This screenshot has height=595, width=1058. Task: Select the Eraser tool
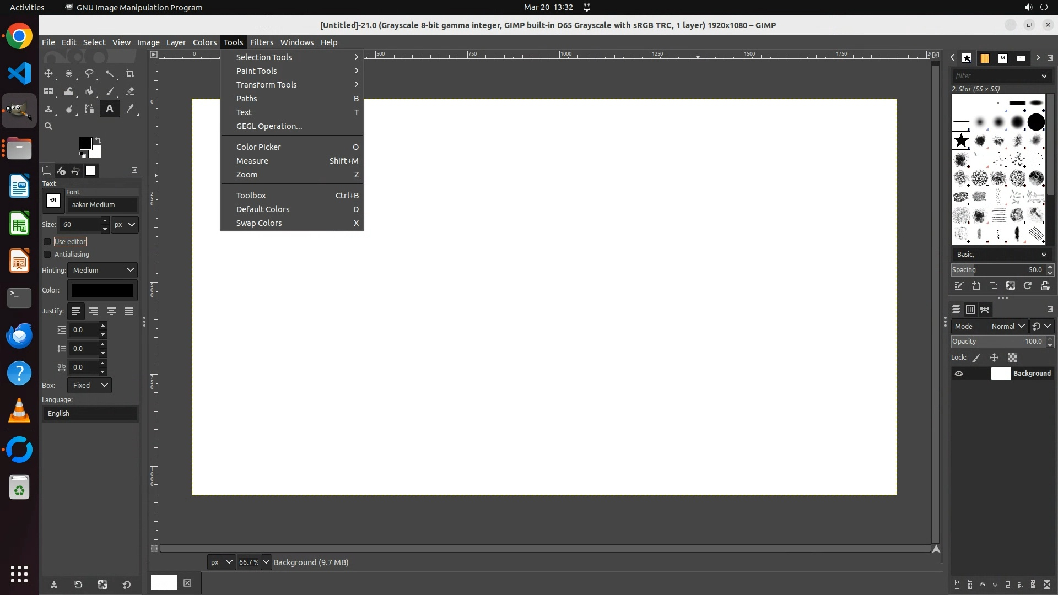[x=130, y=91]
